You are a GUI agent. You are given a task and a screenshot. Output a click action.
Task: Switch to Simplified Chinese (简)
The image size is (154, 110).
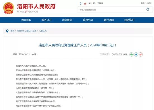[x=90, y=3]
